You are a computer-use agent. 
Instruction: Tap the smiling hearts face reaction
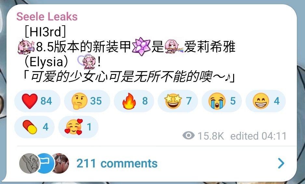78,127
